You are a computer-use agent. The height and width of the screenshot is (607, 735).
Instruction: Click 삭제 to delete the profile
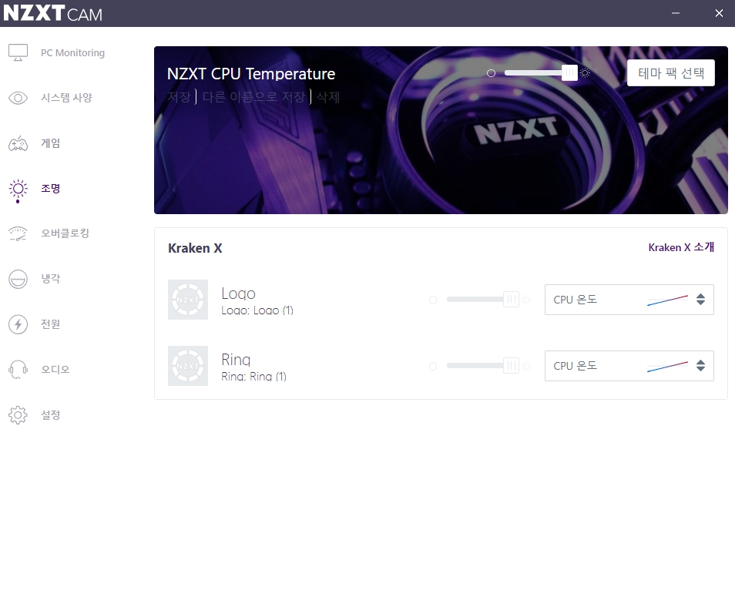coord(327,97)
